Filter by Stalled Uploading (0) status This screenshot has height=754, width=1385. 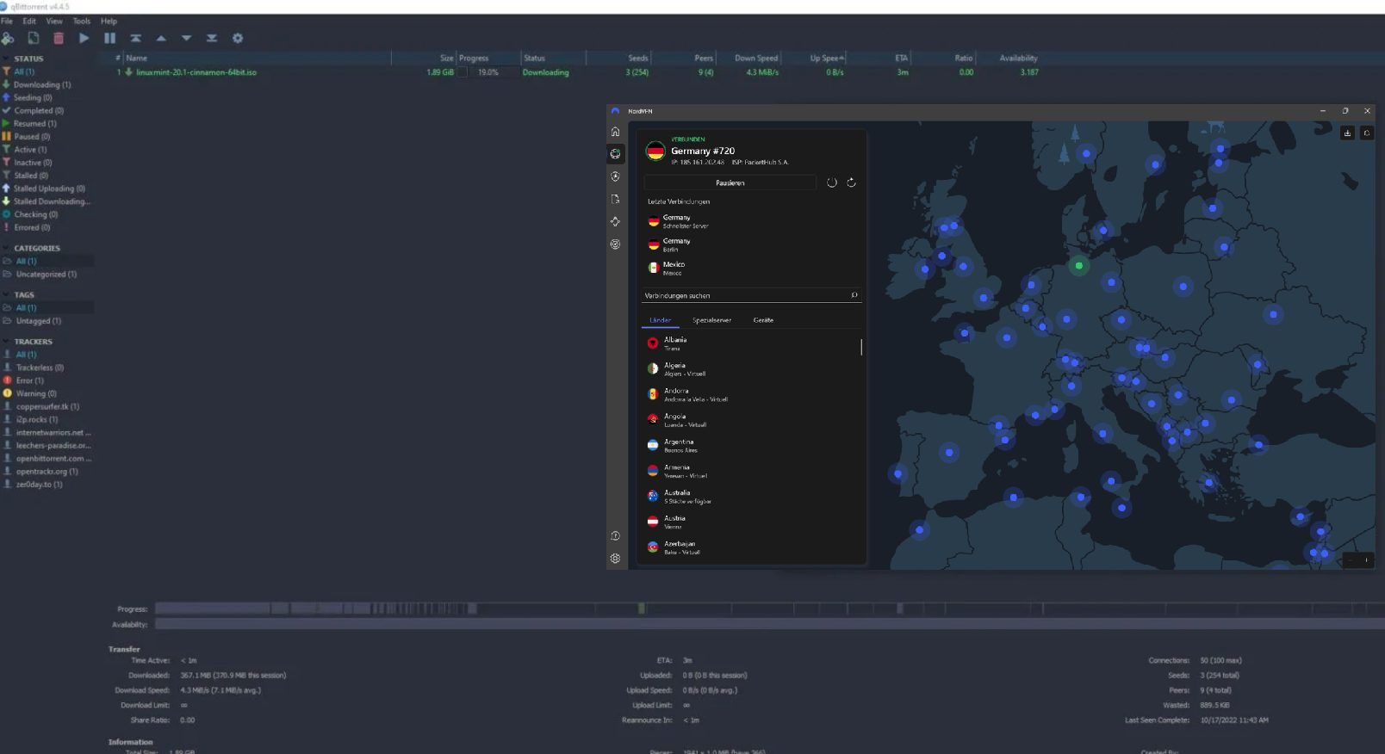point(49,188)
